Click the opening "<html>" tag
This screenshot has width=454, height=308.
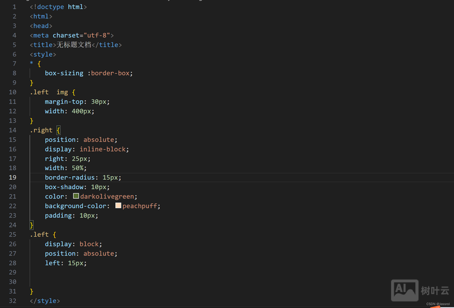(41, 16)
